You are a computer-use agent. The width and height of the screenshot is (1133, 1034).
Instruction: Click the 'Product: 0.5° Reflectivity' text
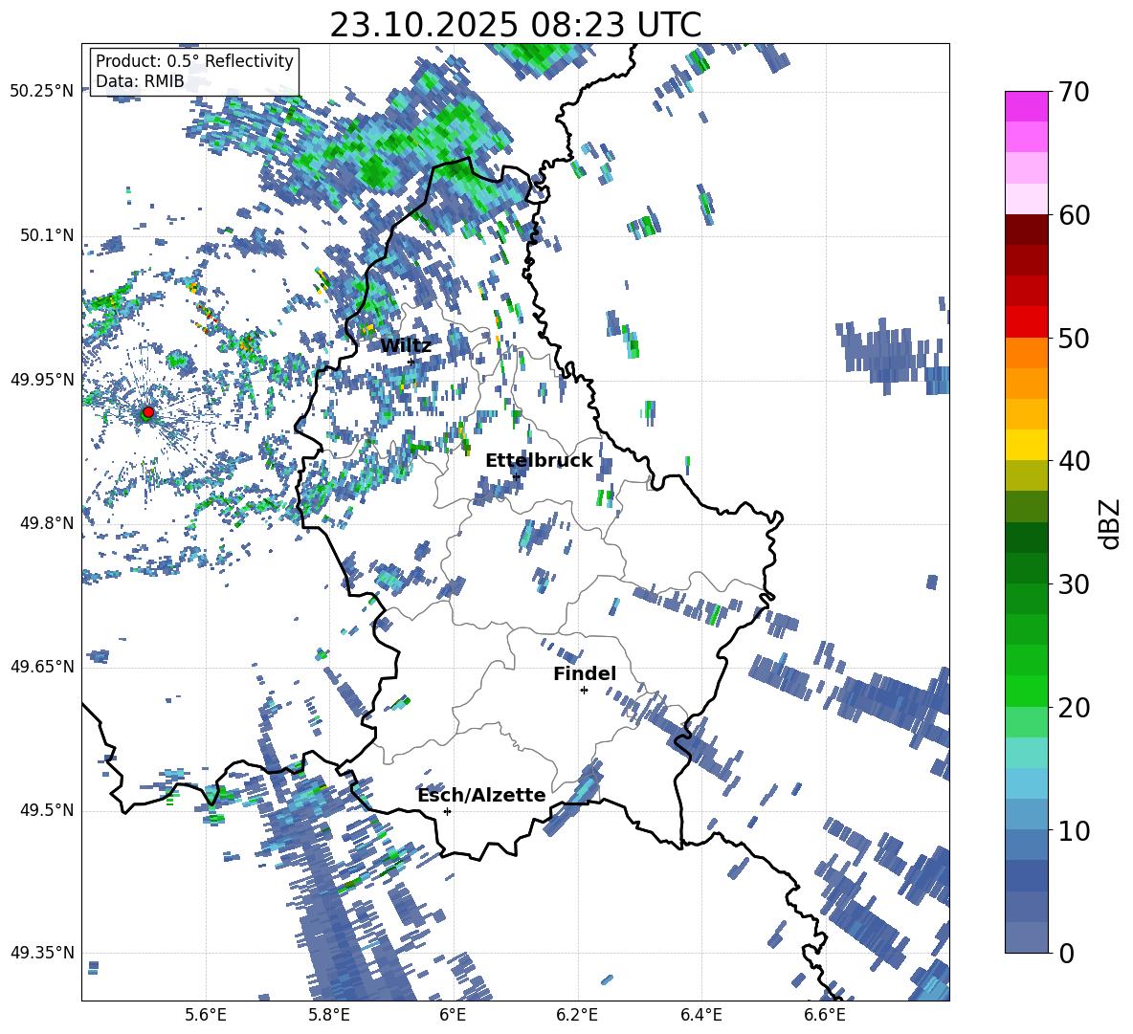[194, 60]
